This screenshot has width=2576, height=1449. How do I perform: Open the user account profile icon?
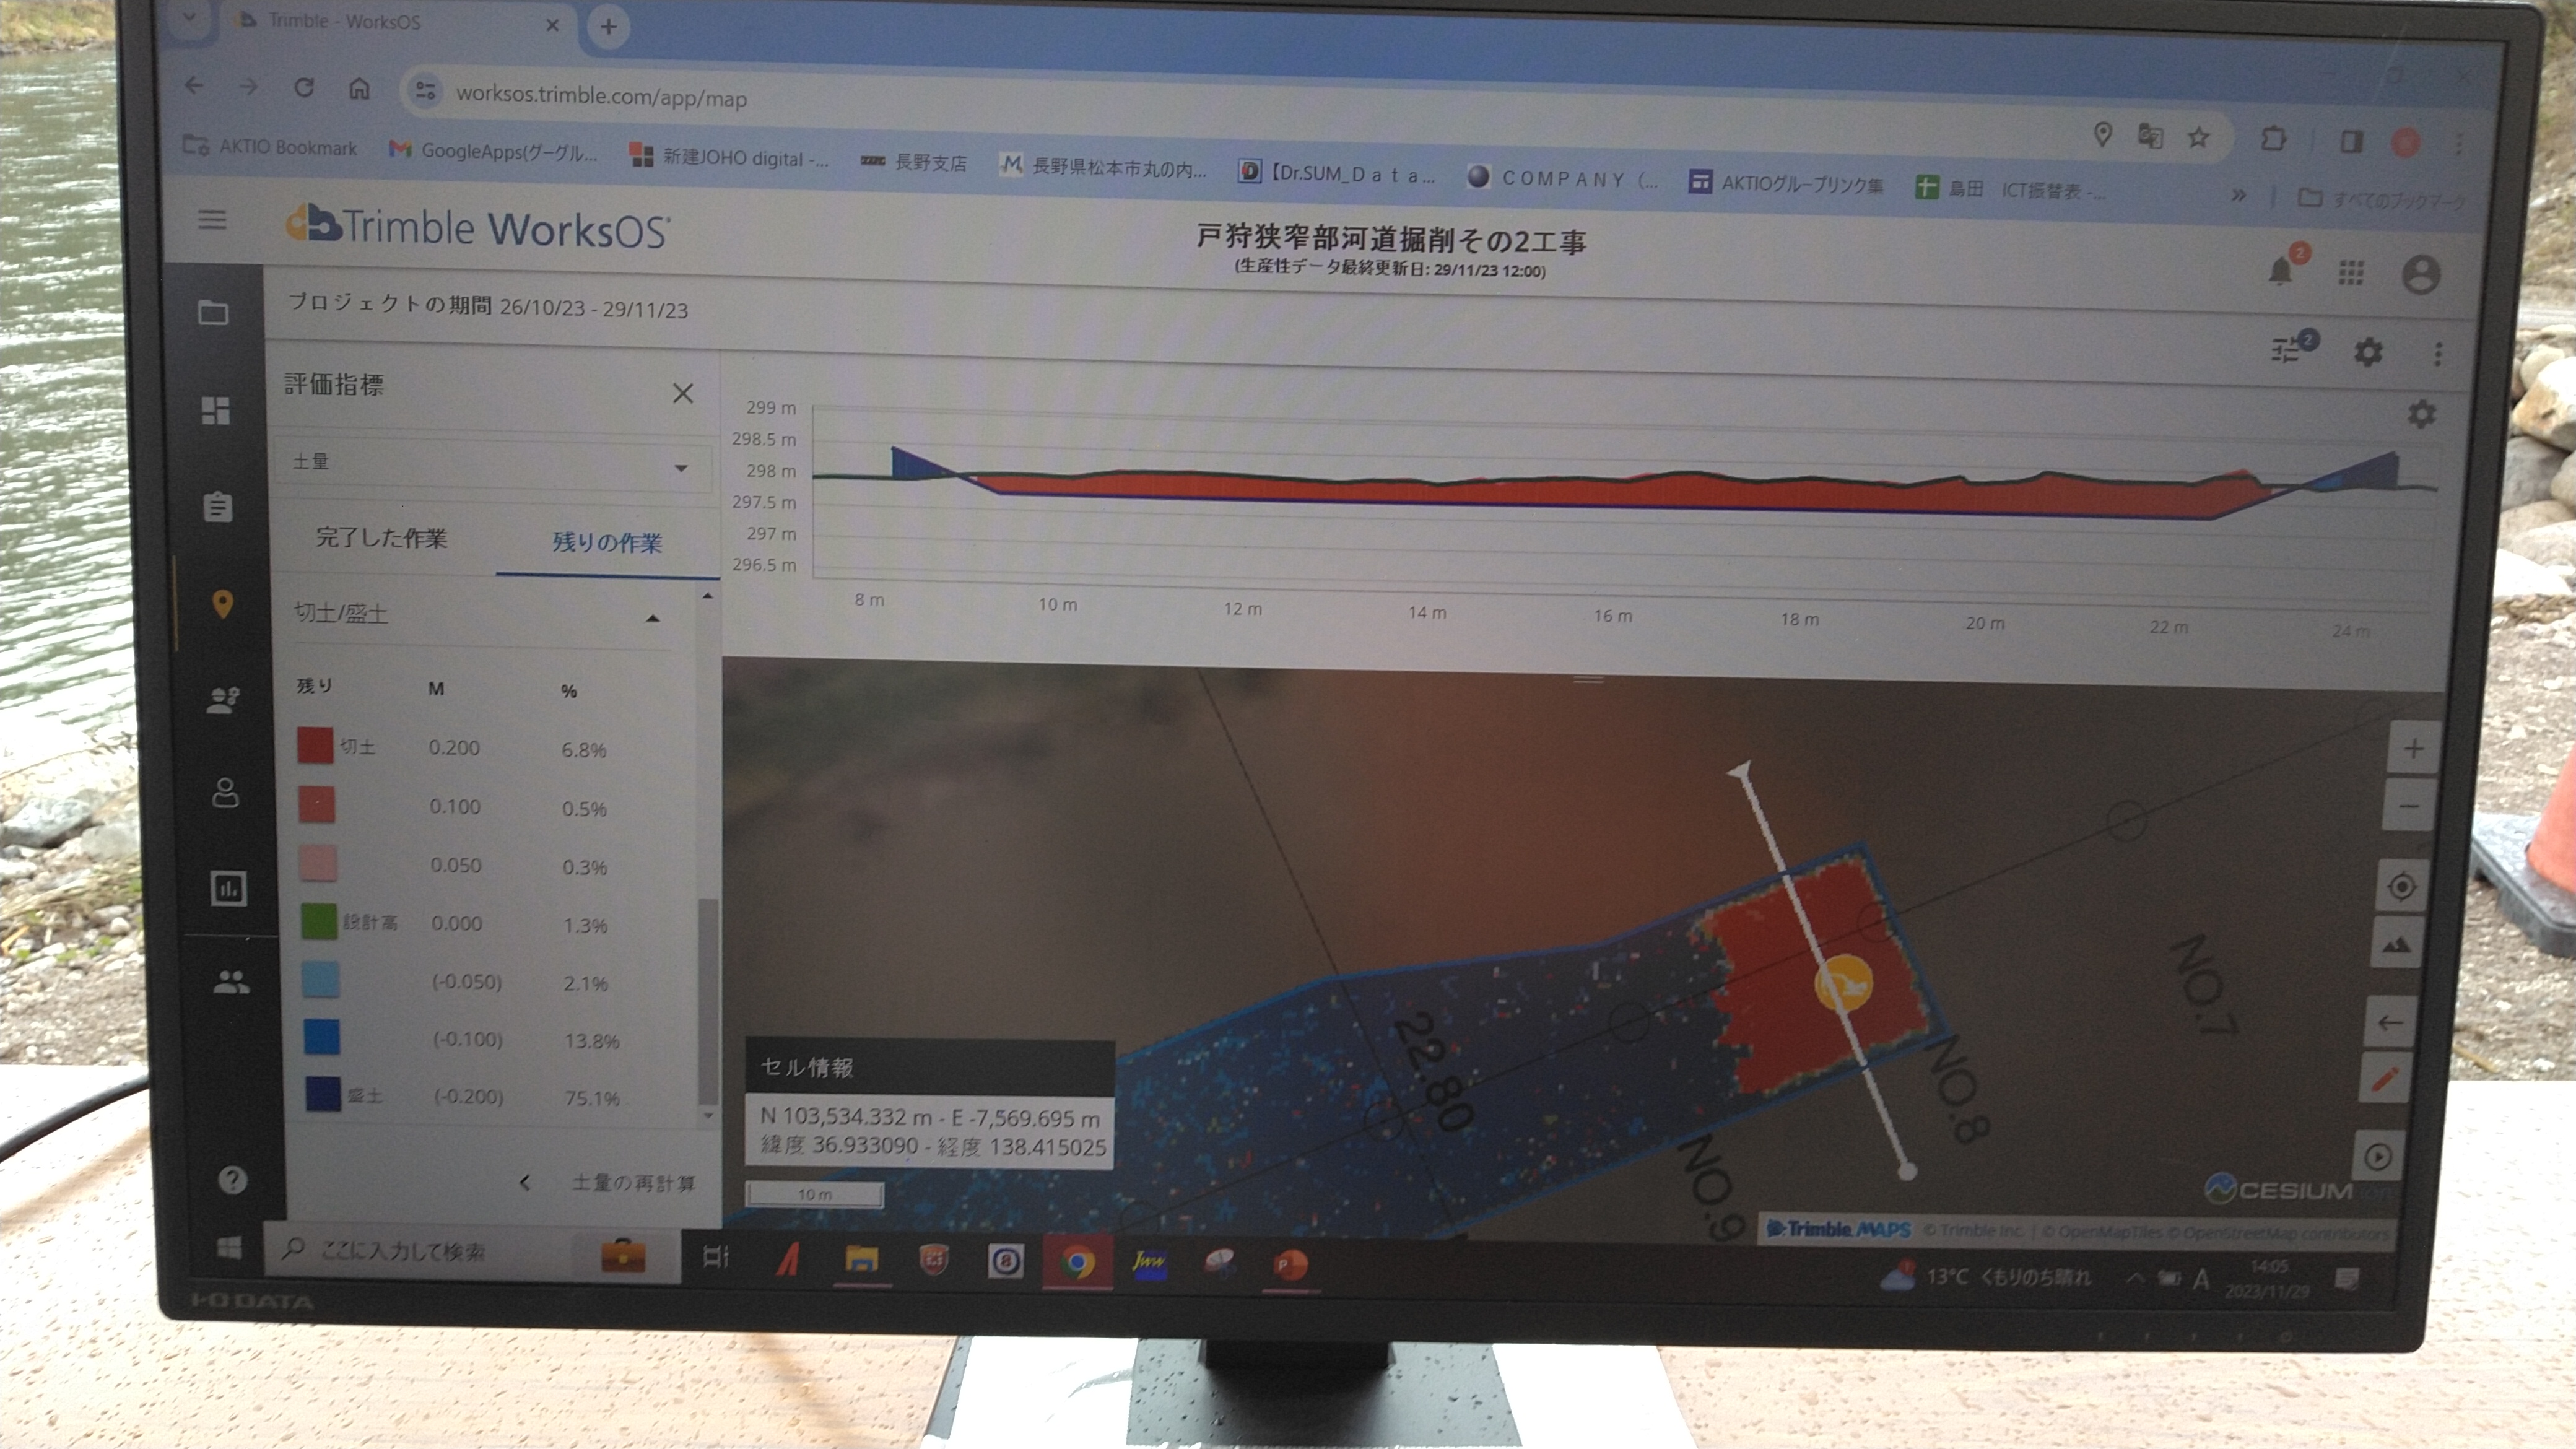(2421, 274)
